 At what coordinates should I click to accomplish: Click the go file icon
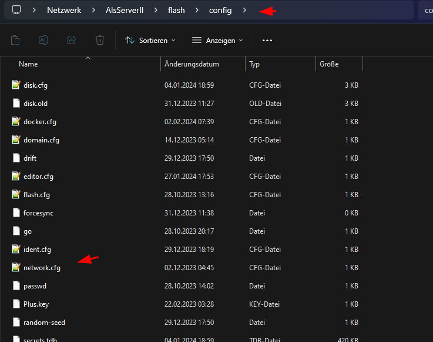coord(16,231)
